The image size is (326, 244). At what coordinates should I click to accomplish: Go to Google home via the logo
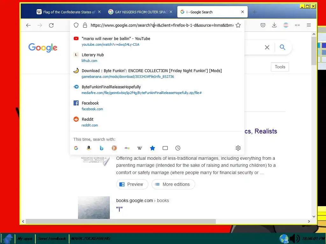click(x=43, y=48)
